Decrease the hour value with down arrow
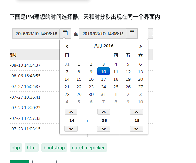Viewport: 196px width, 163px height. pyautogui.click(x=71, y=129)
